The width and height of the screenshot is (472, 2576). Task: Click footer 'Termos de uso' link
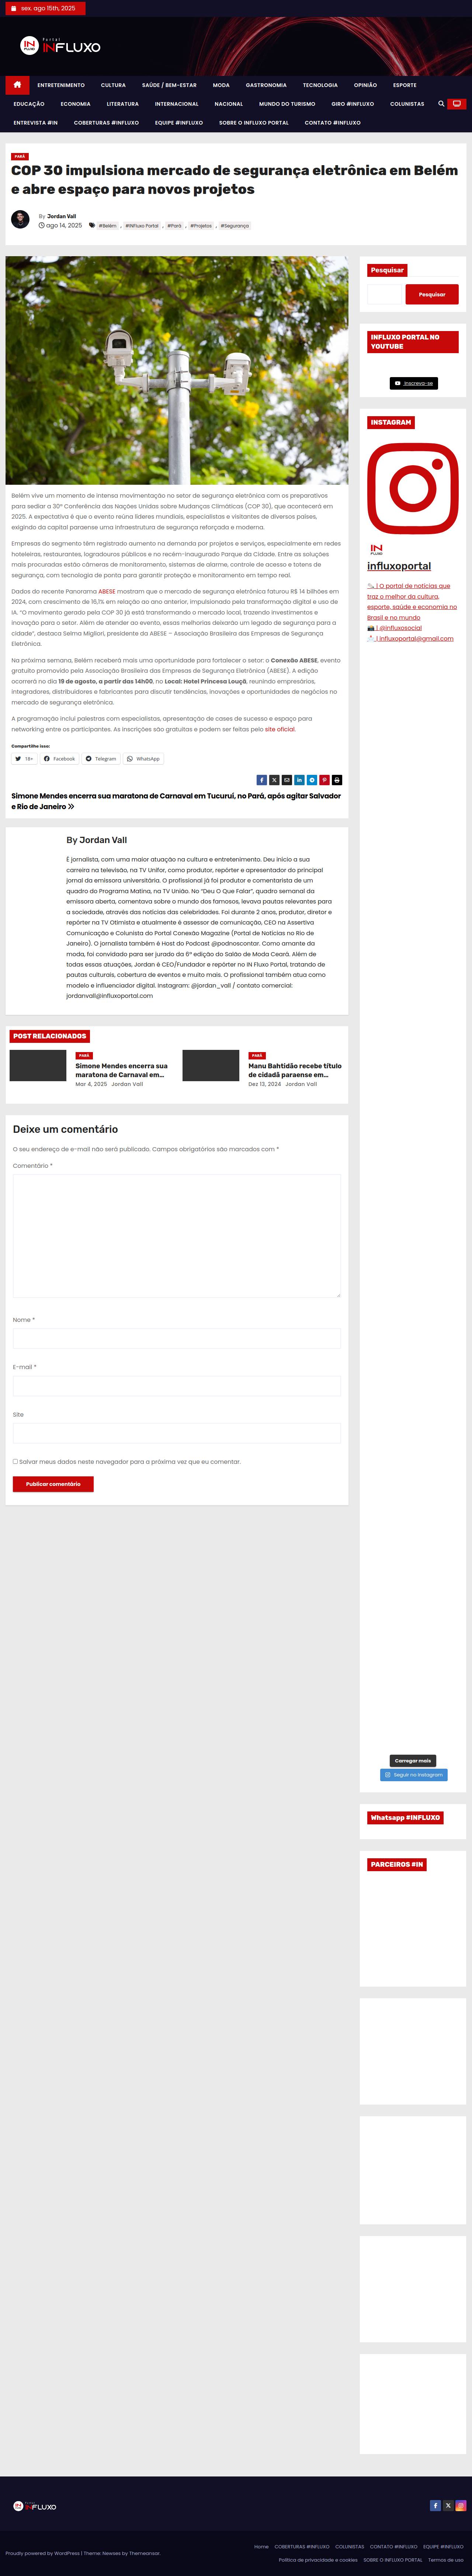click(x=446, y=2560)
